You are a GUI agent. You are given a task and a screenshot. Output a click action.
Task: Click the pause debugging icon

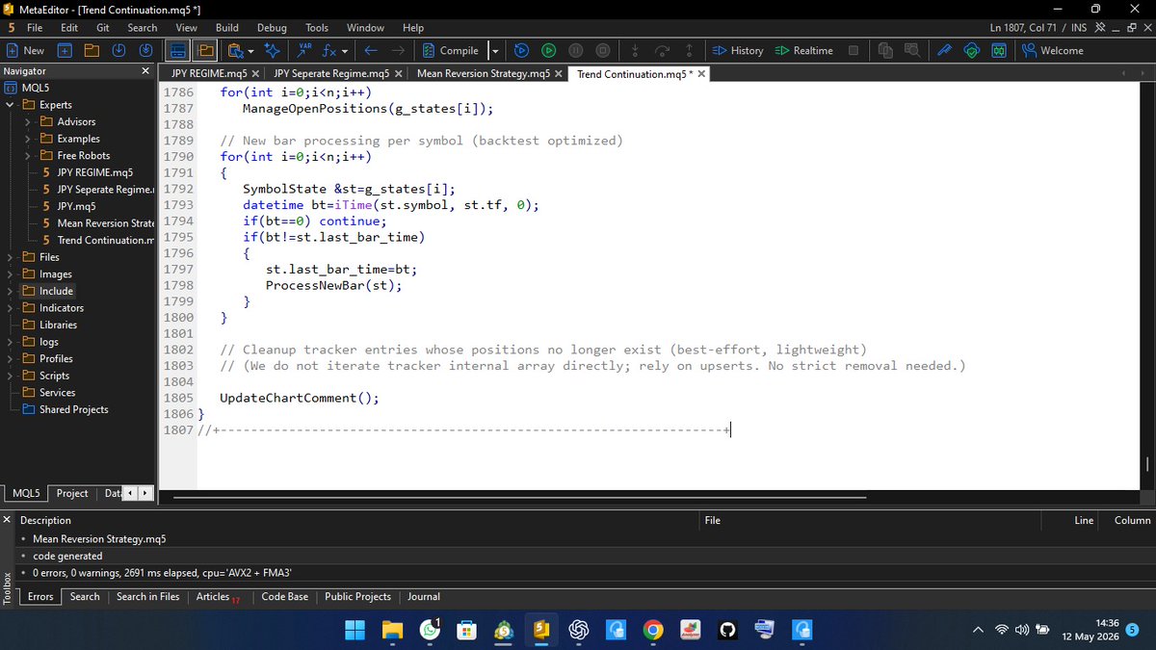coord(575,50)
